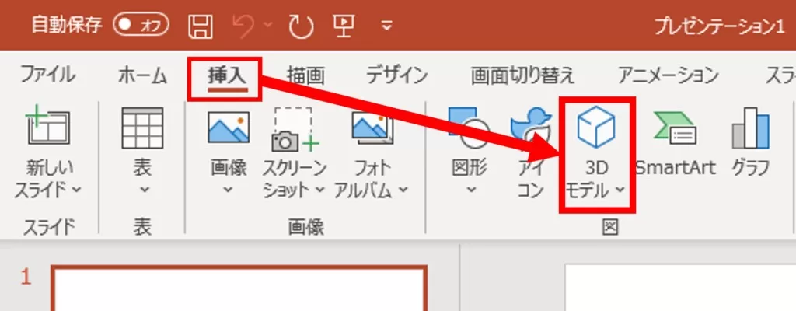Click the Save floppy disk icon

tap(200, 26)
